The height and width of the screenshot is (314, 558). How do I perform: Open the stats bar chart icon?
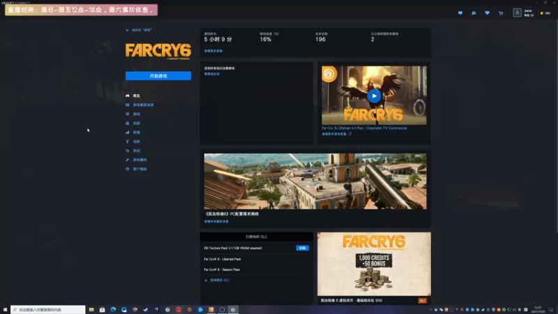click(128, 133)
